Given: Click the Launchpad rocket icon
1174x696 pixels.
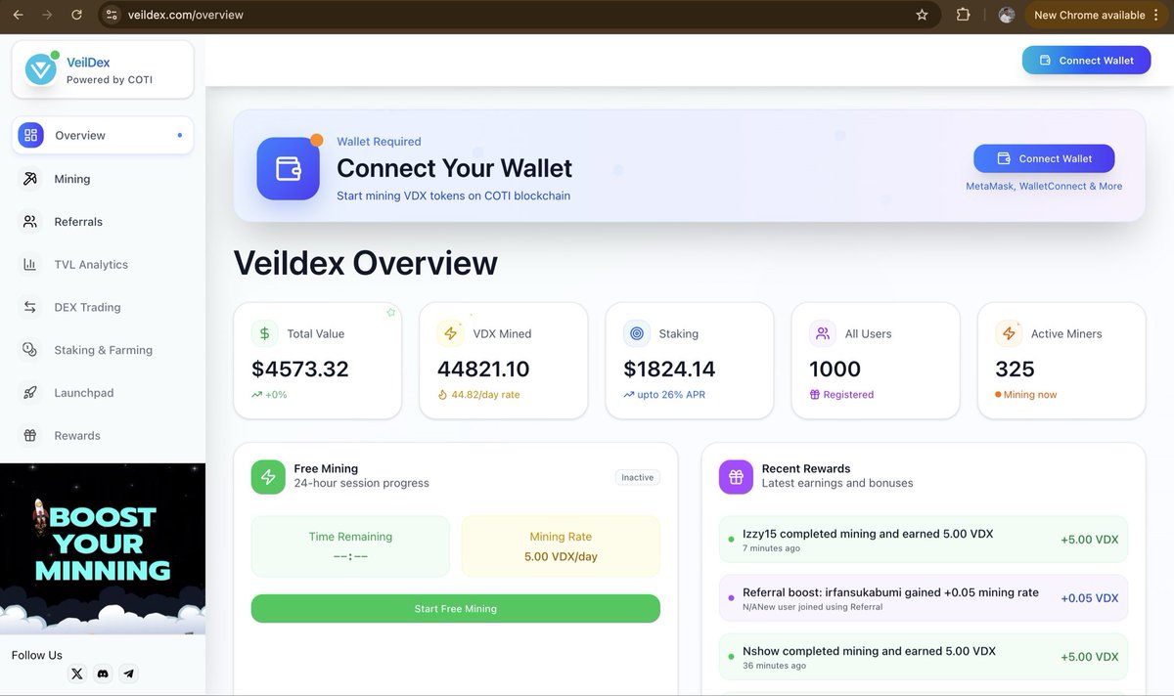Looking at the screenshot, I should tap(30, 393).
